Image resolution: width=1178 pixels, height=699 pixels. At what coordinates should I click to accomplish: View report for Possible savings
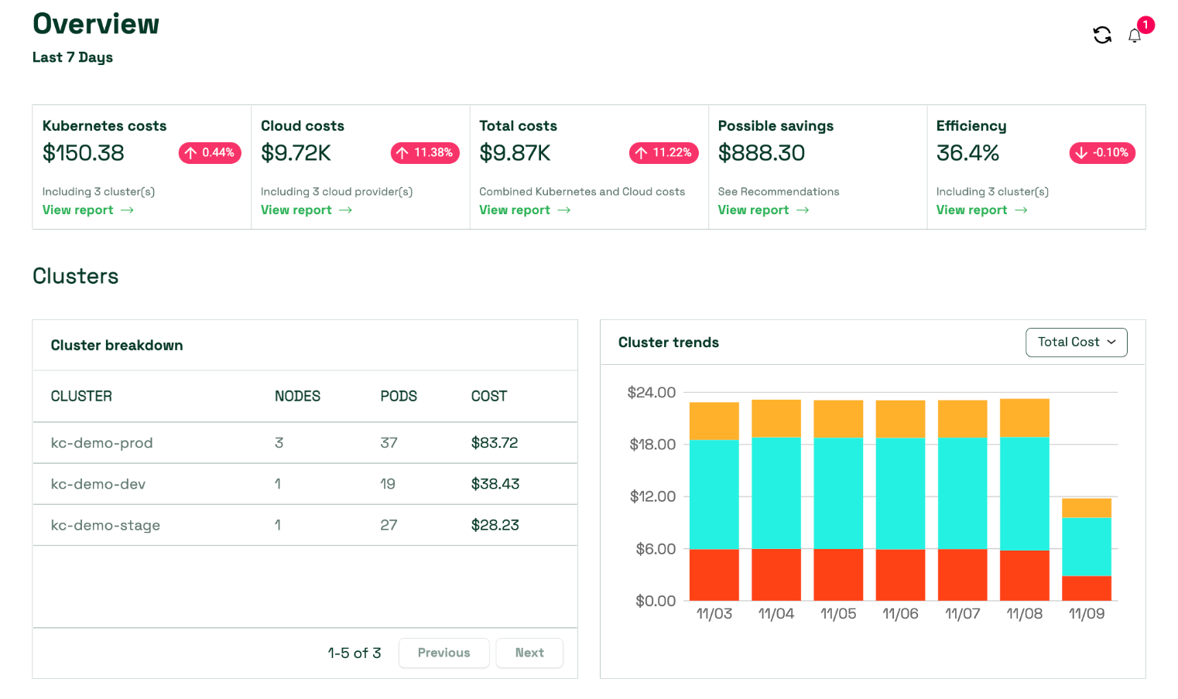pyautogui.click(x=762, y=210)
